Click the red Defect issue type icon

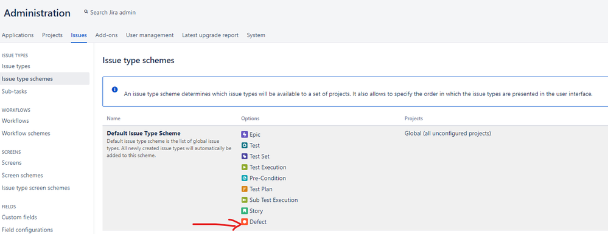pyautogui.click(x=244, y=222)
